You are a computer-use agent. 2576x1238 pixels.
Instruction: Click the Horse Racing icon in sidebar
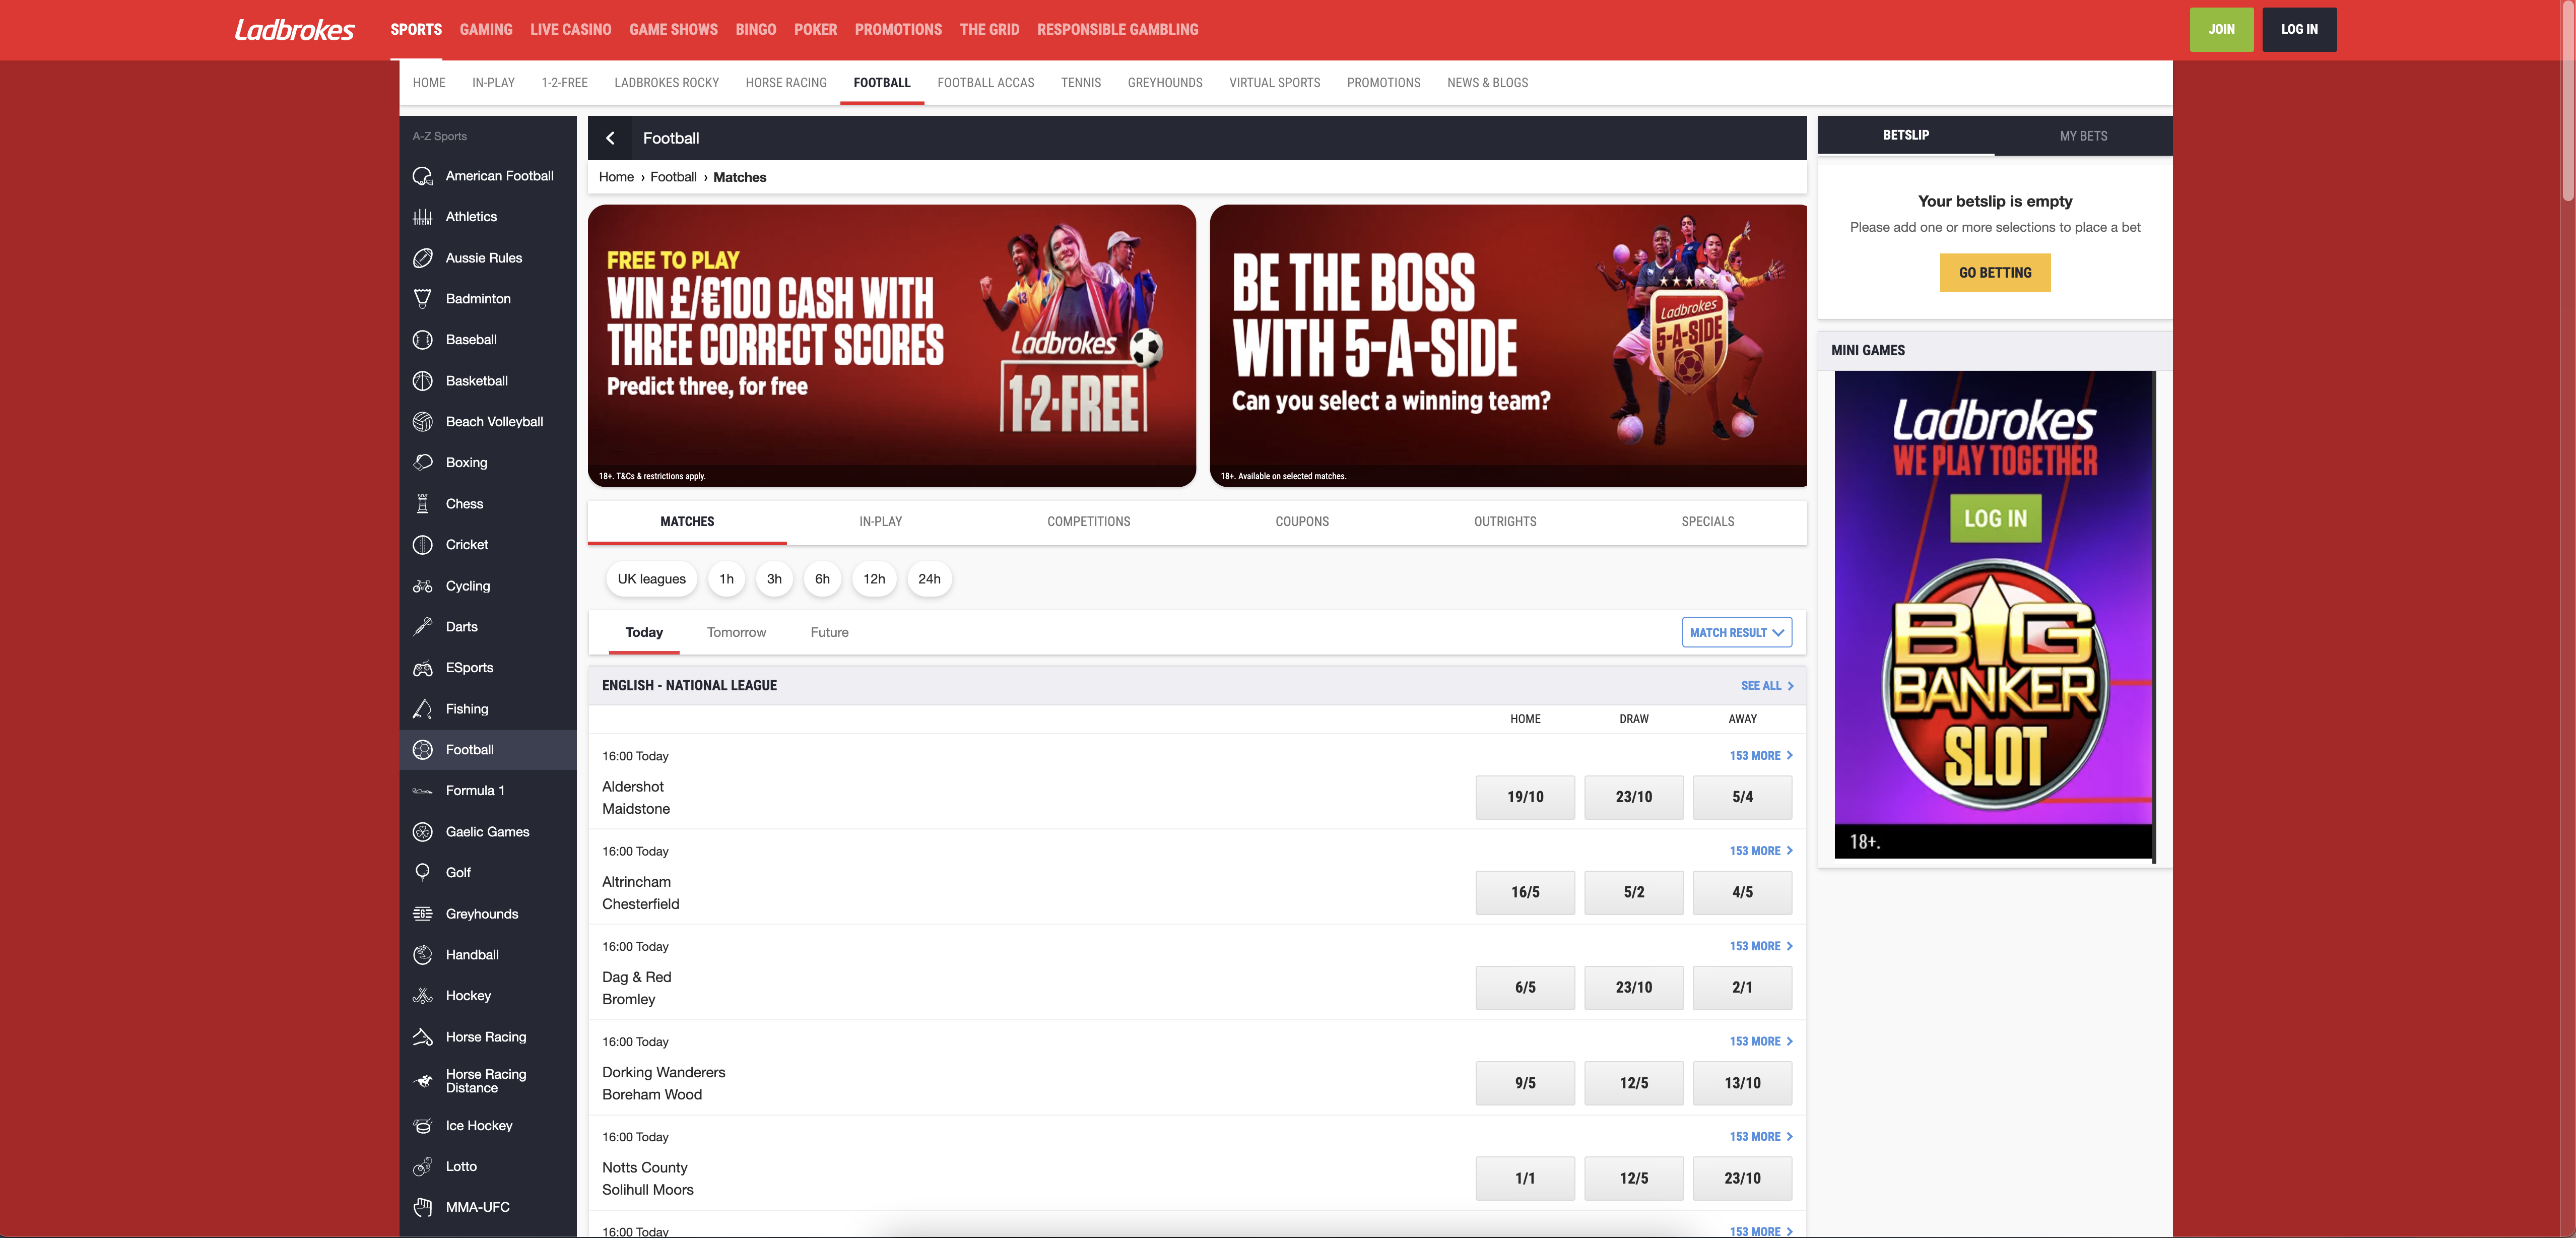pyautogui.click(x=423, y=1037)
